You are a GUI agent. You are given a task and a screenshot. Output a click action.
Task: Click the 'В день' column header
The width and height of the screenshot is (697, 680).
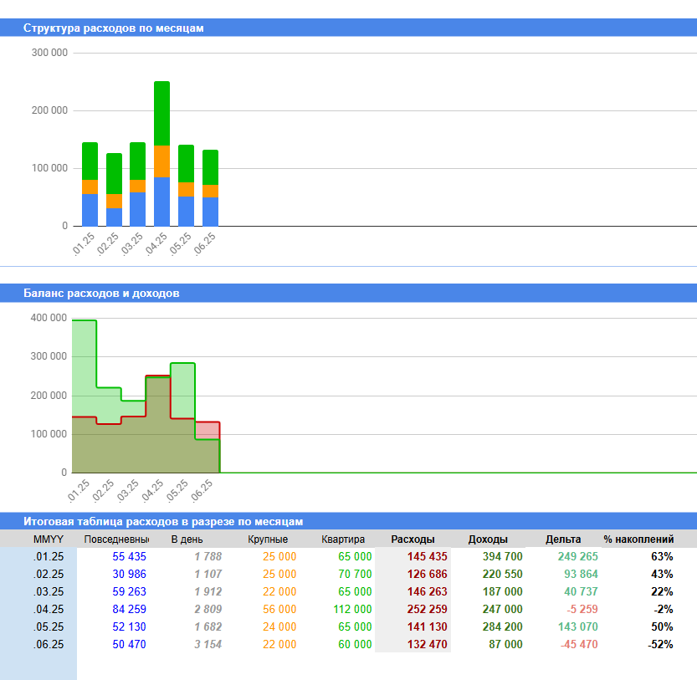(x=187, y=539)
